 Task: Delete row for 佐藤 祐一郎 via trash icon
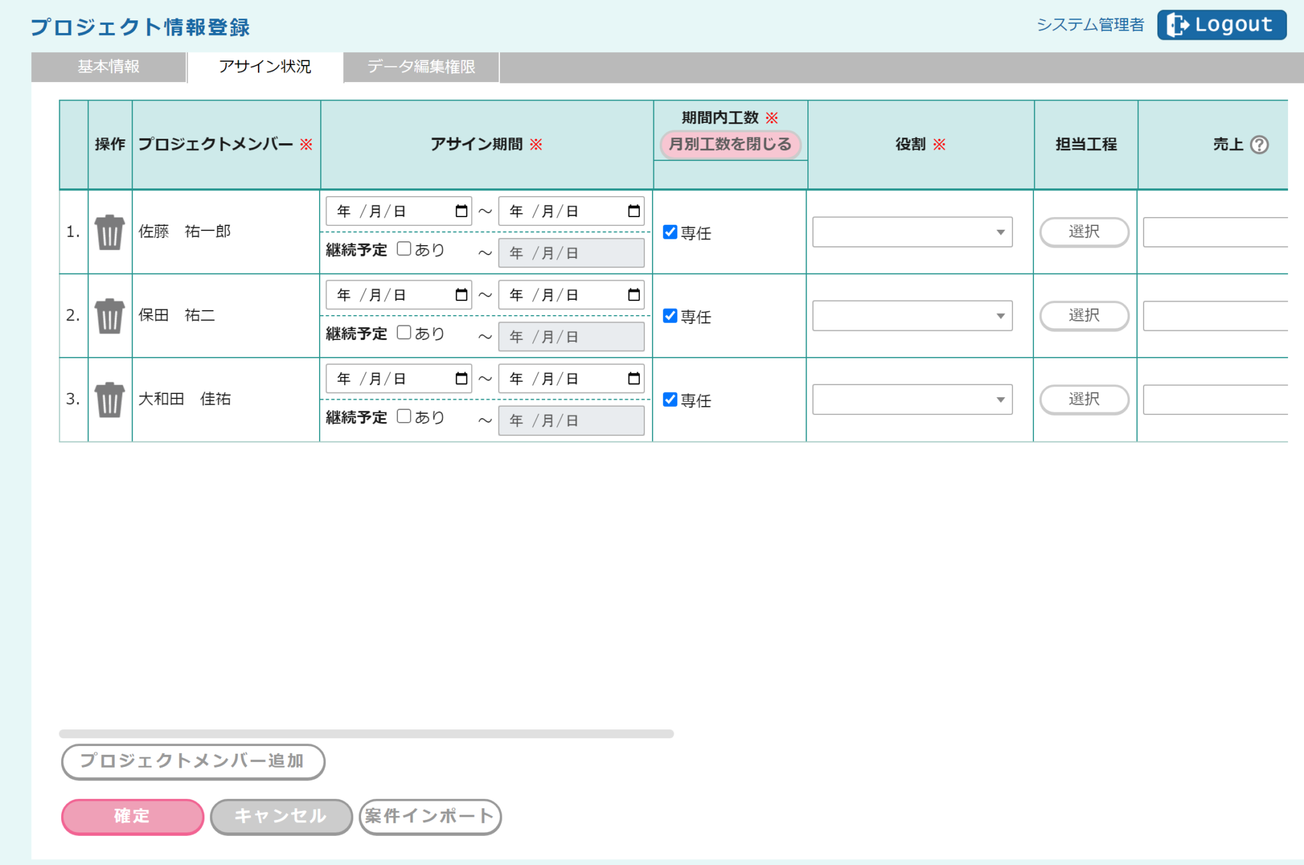tap(110, 232)
